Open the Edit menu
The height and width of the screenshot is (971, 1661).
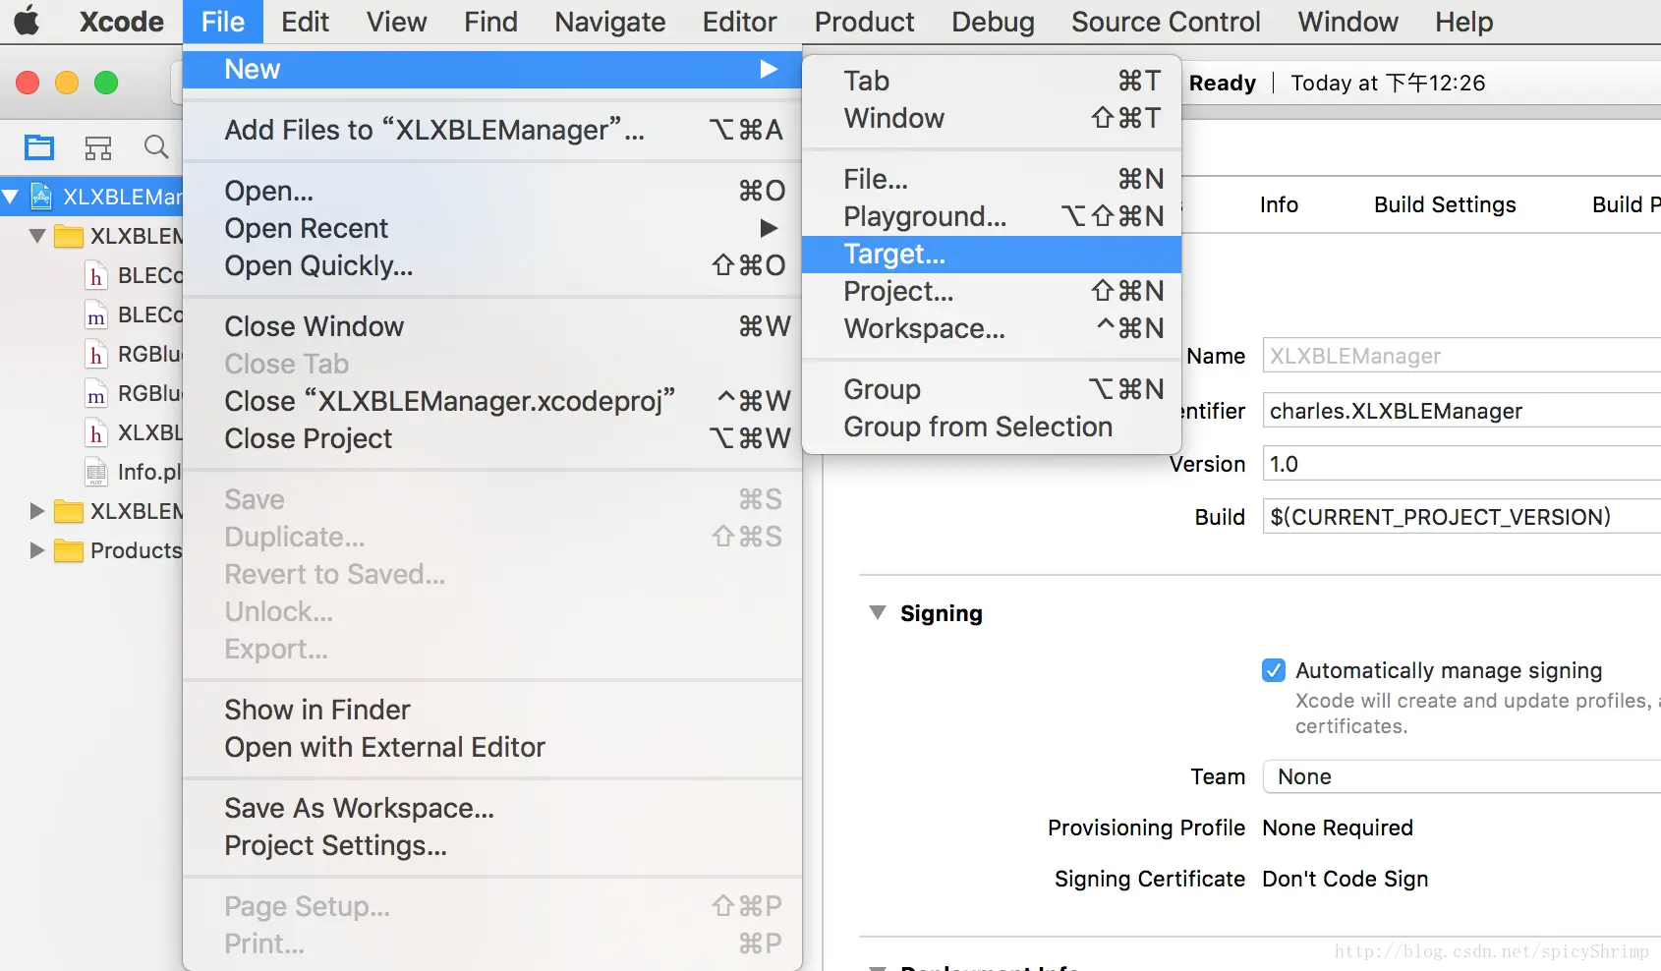305,22
